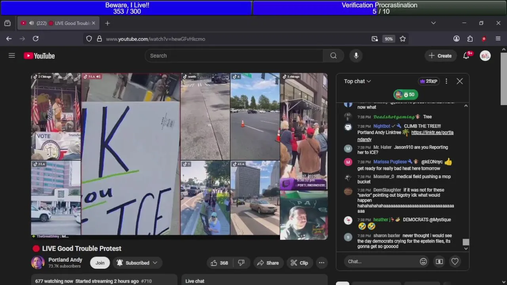Click the Create button
507x285 pixels.
coord(440,56)
